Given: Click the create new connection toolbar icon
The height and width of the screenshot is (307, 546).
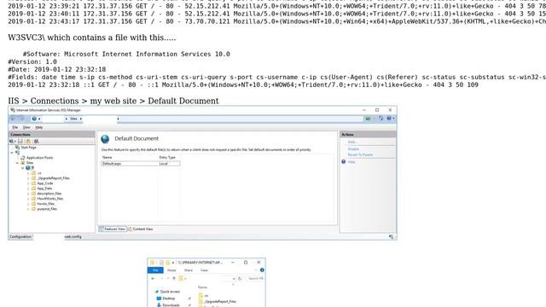Looking at the screenshot, I should 12,142.
